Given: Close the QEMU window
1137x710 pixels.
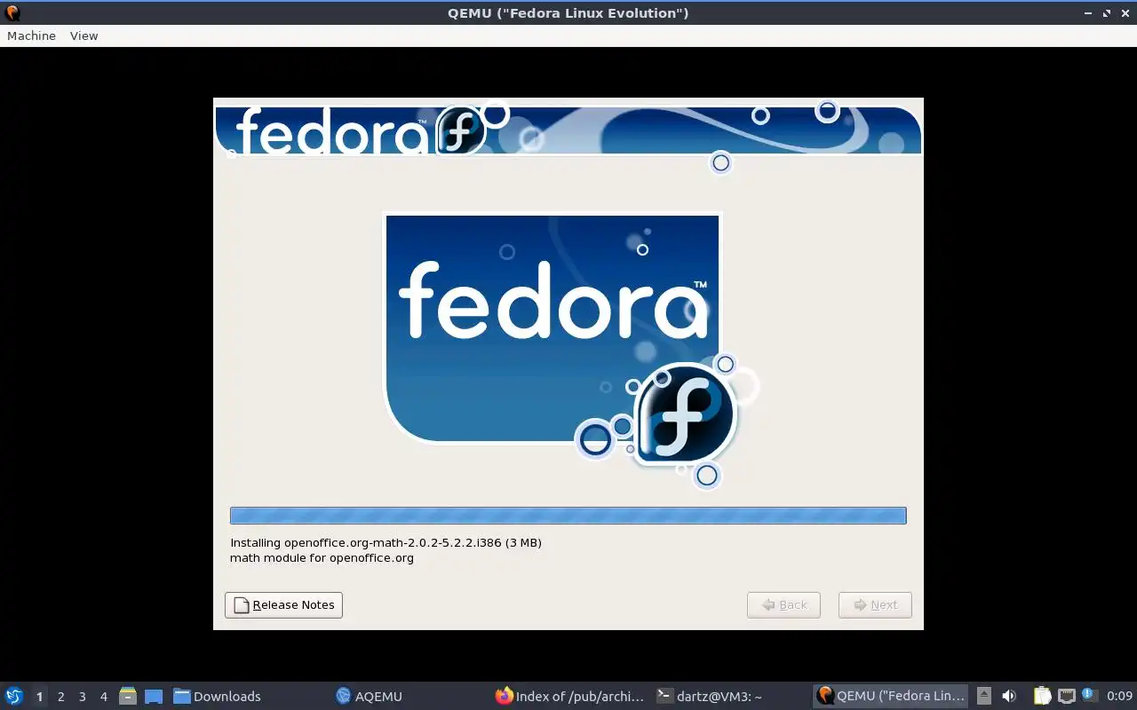Looking at the screenshot, I should pyautogui.click(x=1125, y=13).
